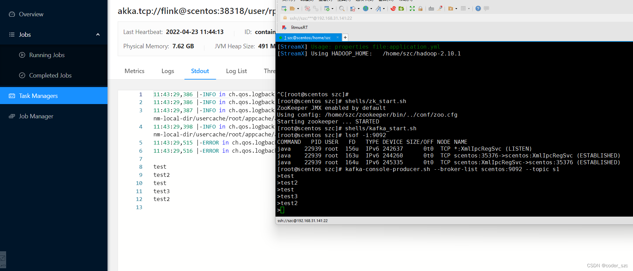
Task: Click the Find magnifier icon
Action: pos(342,9)
